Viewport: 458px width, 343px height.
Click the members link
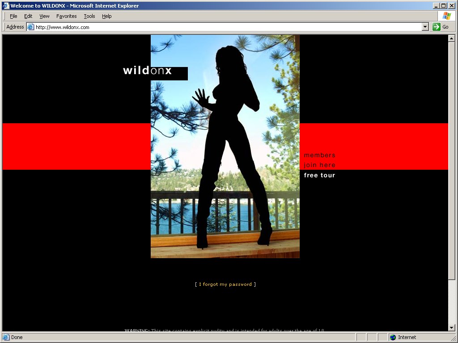[x=319, y=155]
